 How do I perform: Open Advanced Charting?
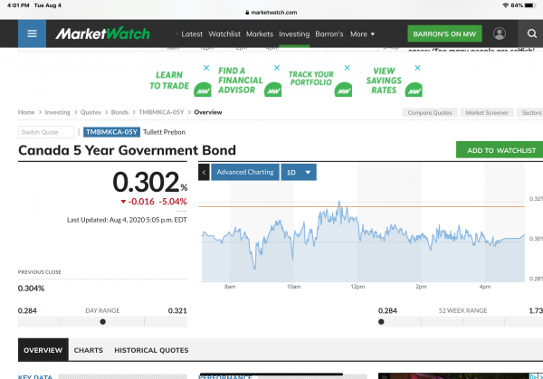tap(244, 172)
